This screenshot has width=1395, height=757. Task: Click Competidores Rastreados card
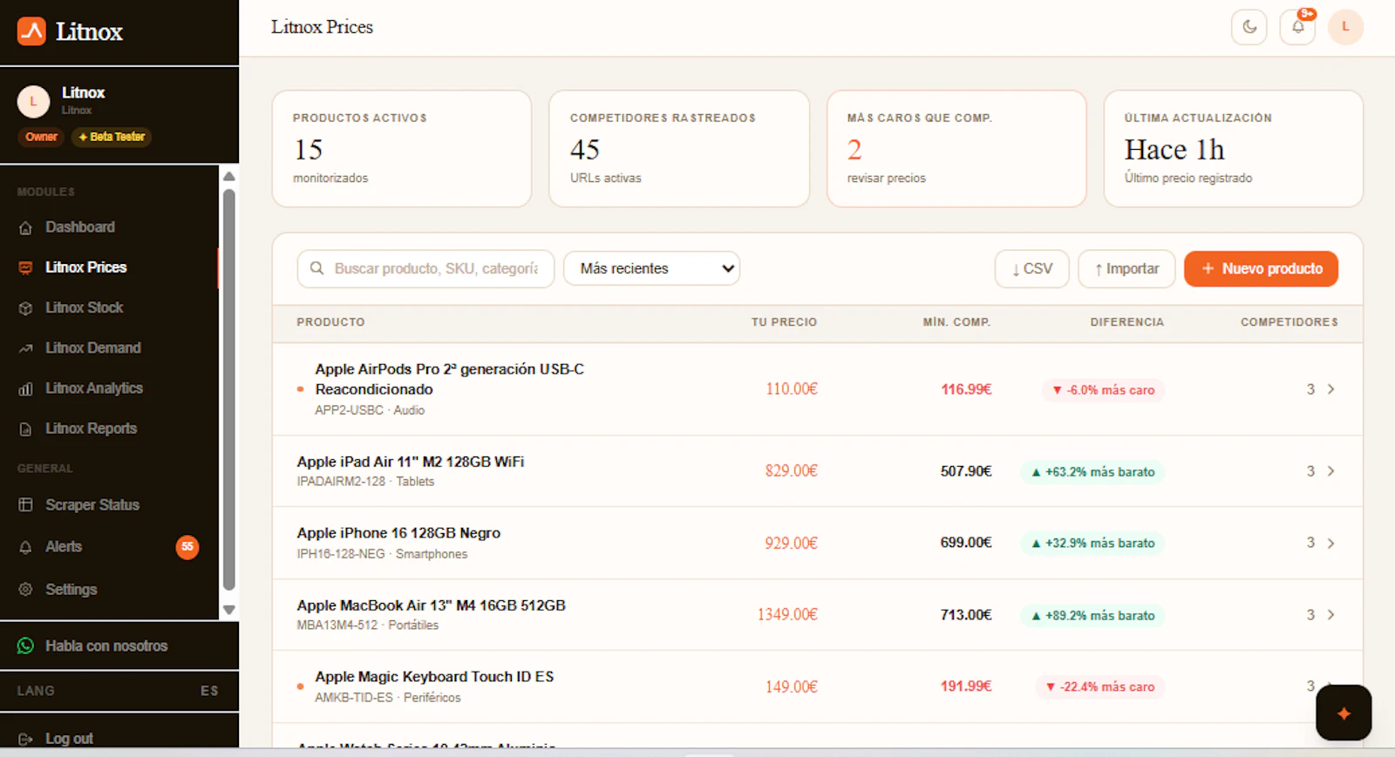pyautogui.click(x=679, y=149)
